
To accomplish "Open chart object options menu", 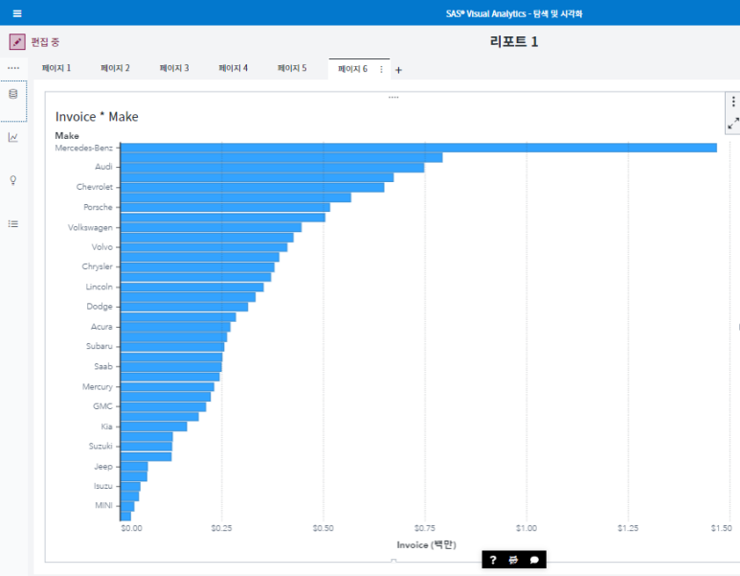I will coord(733,102).
